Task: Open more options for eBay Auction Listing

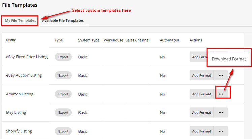Action: point(221,75)
